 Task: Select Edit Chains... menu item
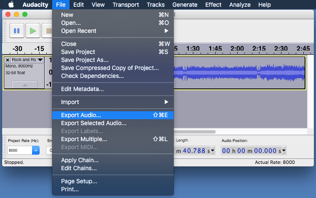click(x=113, y=168)
